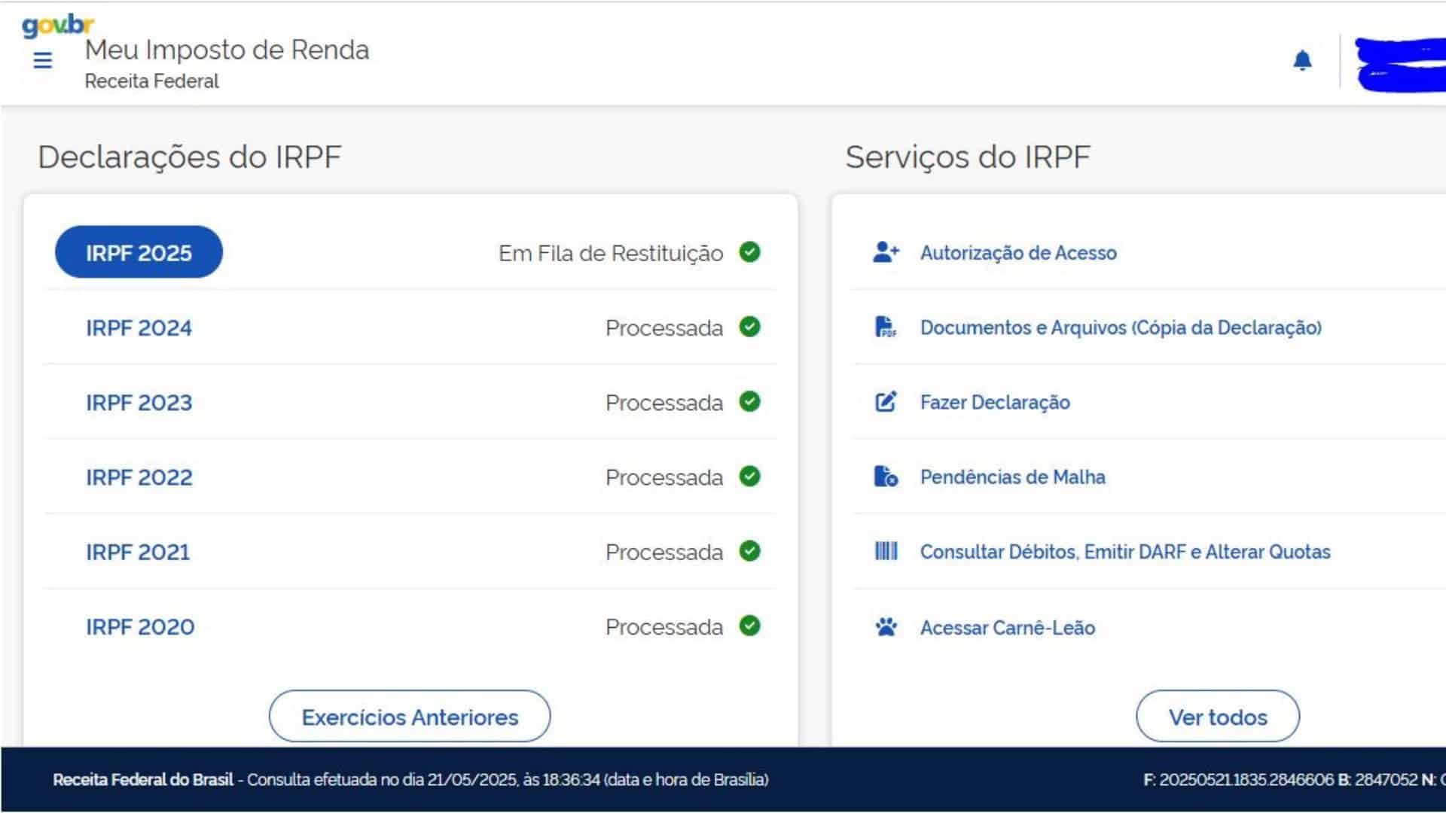1446x813 pixels.
Task: Click the 'Processada' status of IRPF 2022
Action: click(664, 477)
